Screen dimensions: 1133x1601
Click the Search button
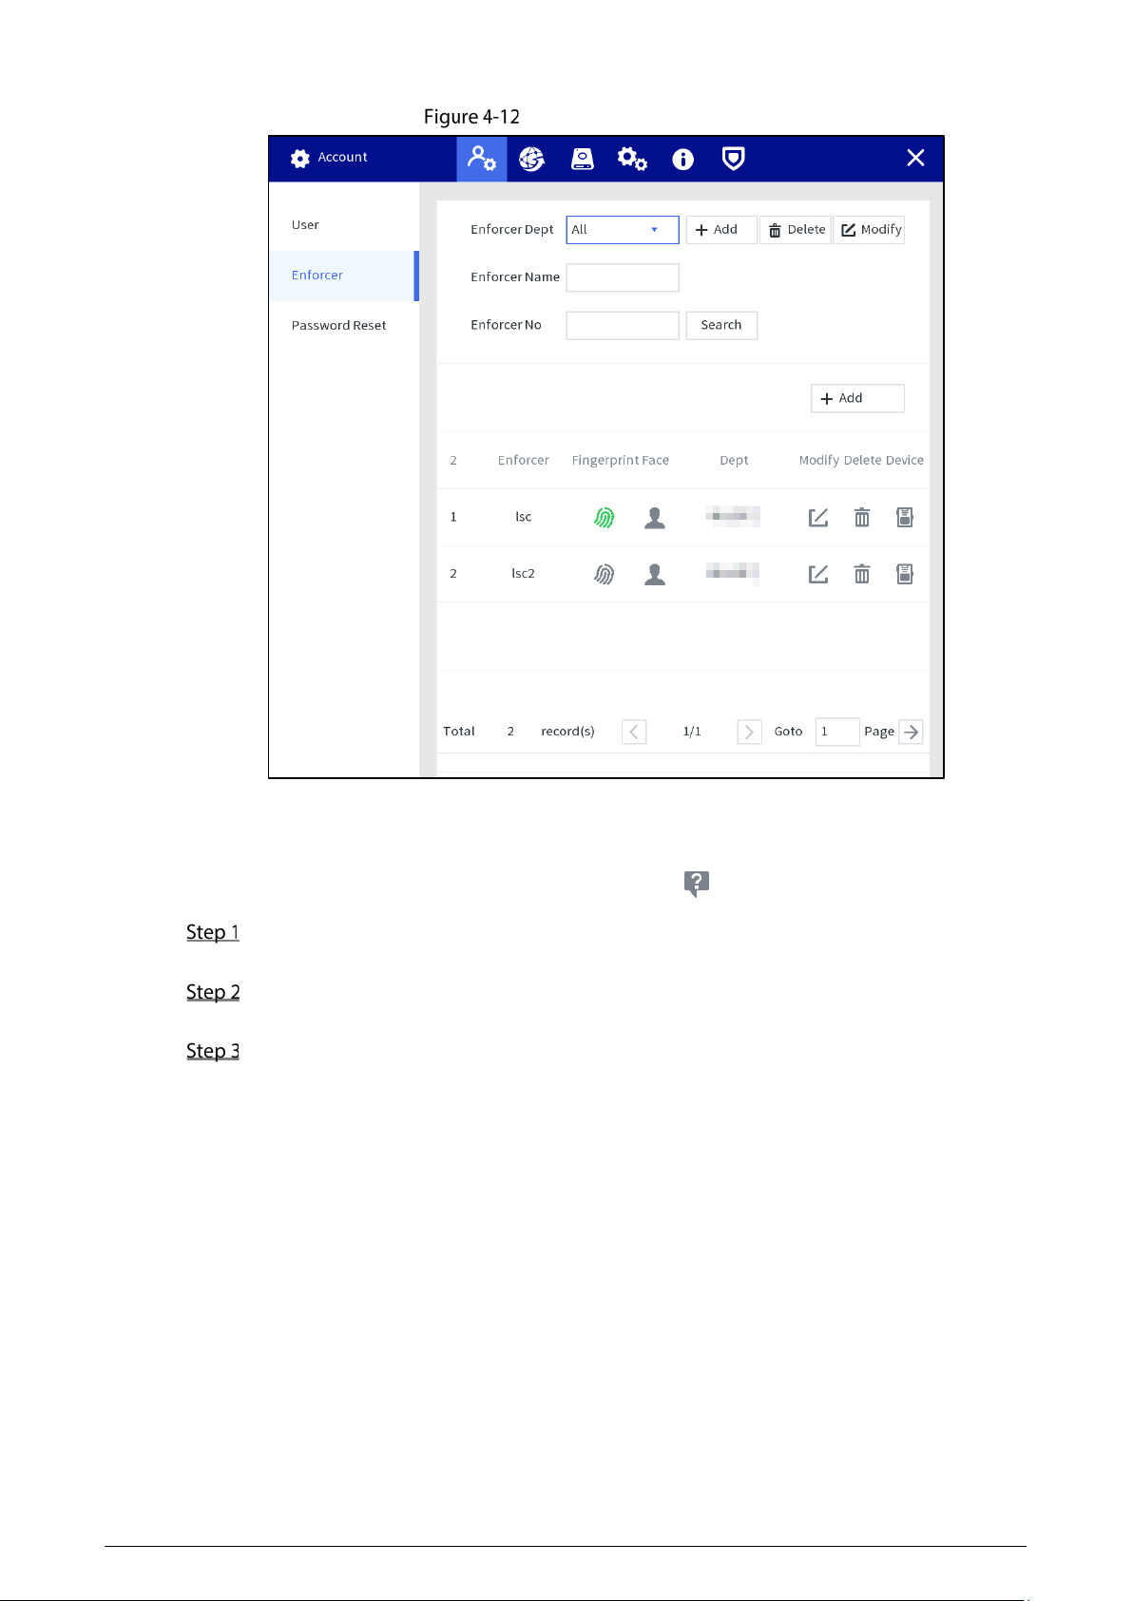(x=721, y=325)
